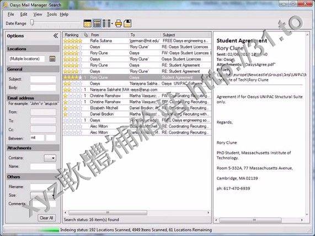Select the 'Oasys UNIPAC Software' email row

coord(137,83)
